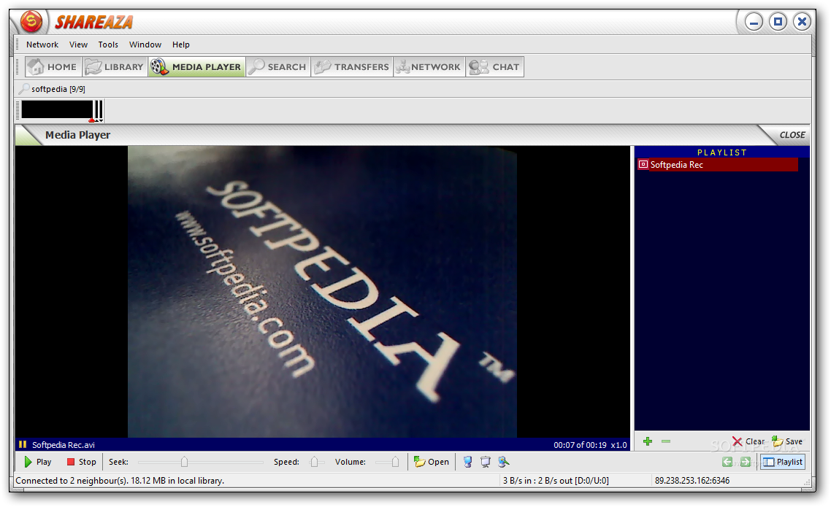Go to previous track with left arrow
The width and height of the screenshot is (831, 507).
727,462
